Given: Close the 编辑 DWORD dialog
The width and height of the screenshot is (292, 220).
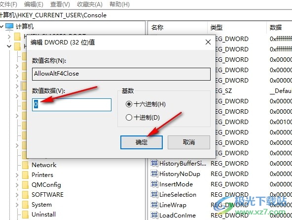Looking at the screenshot, I should [x=208, y=42].
